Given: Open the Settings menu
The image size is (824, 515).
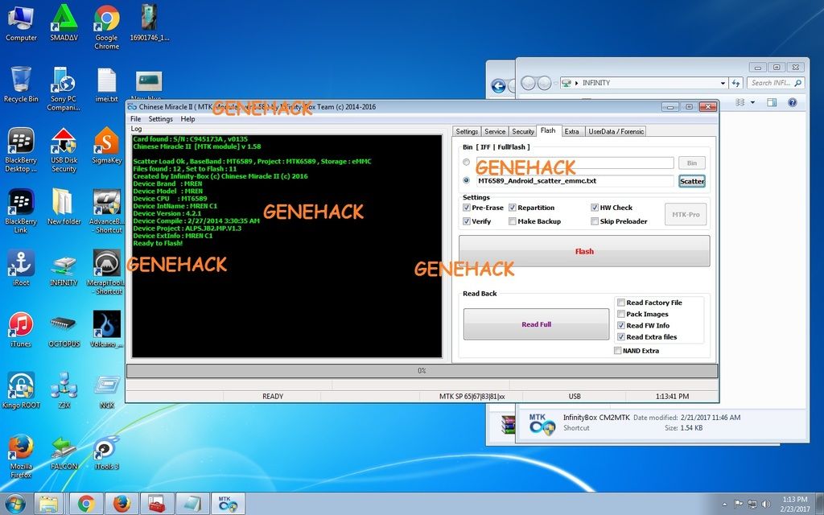Looking at the screenshot, I should (160, 119).
